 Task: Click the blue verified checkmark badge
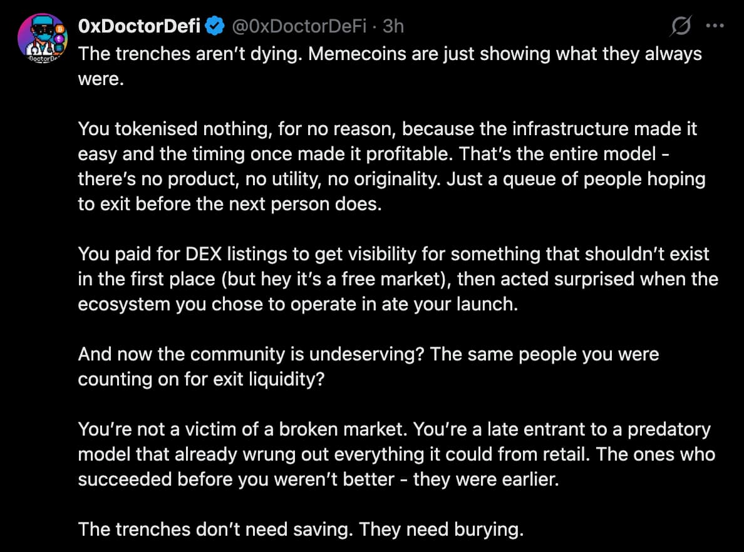[x=215, y=26]
